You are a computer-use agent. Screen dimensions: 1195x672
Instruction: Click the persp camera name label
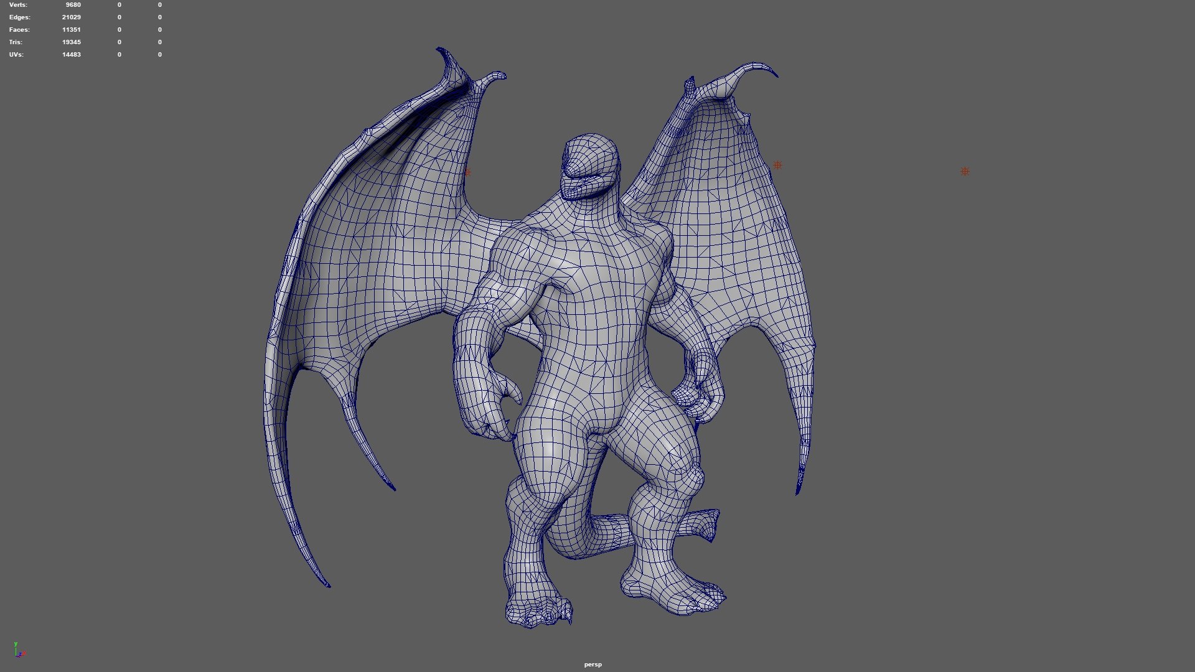click(593, 665)
